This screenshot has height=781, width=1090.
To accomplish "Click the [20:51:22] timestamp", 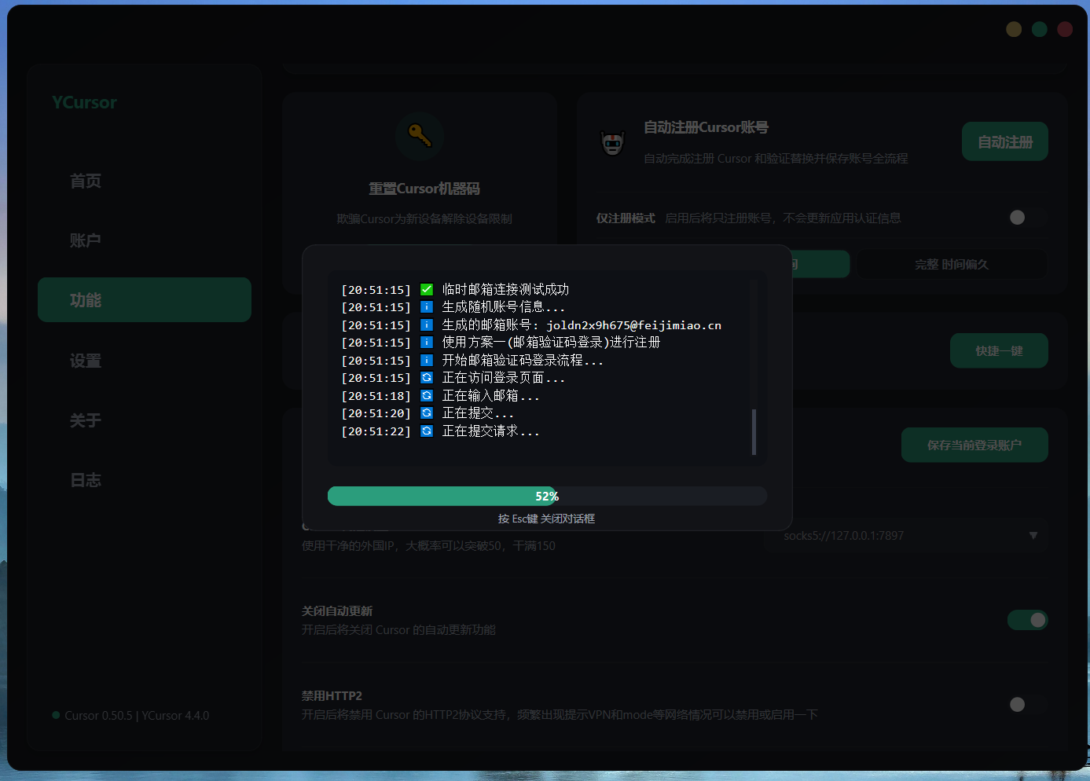I will tap(376, 431).
